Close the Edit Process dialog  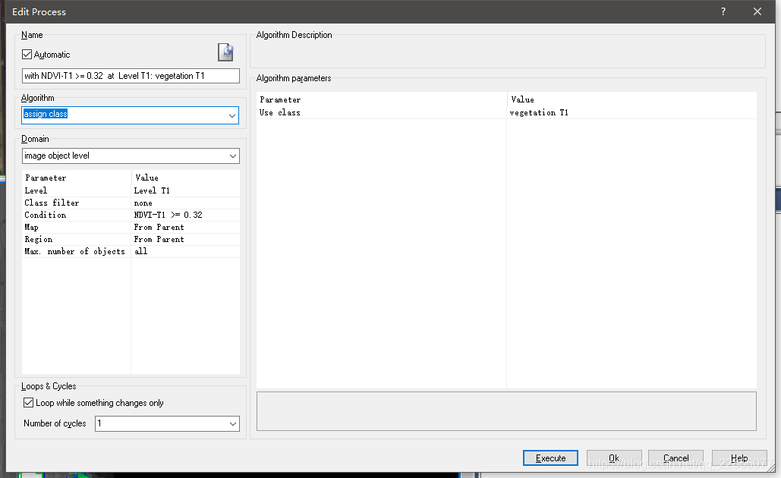[x=757, y=11]
